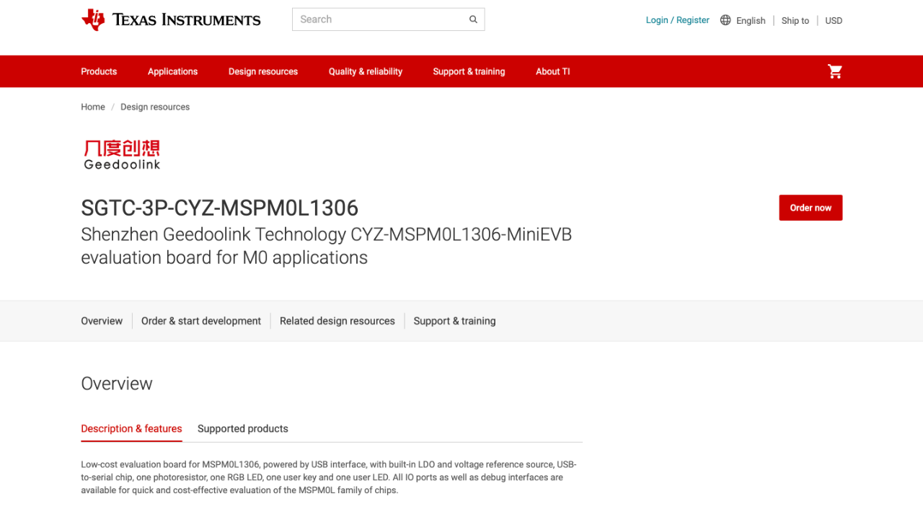Click the Overview section heading
Viewport: 923px width, 509px height.
tap(117, 384)
